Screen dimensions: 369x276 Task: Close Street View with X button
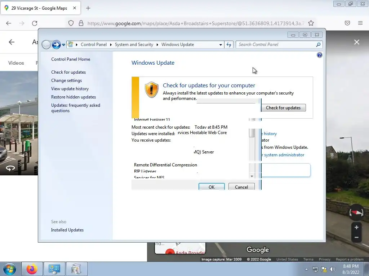tap(357, 42)
